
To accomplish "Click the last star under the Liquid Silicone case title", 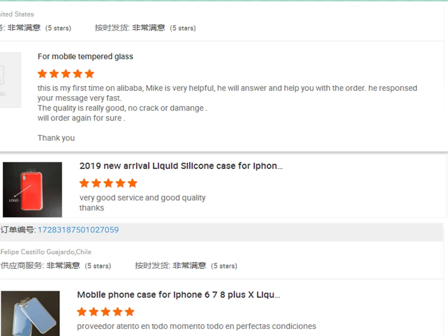I will 132,183.
